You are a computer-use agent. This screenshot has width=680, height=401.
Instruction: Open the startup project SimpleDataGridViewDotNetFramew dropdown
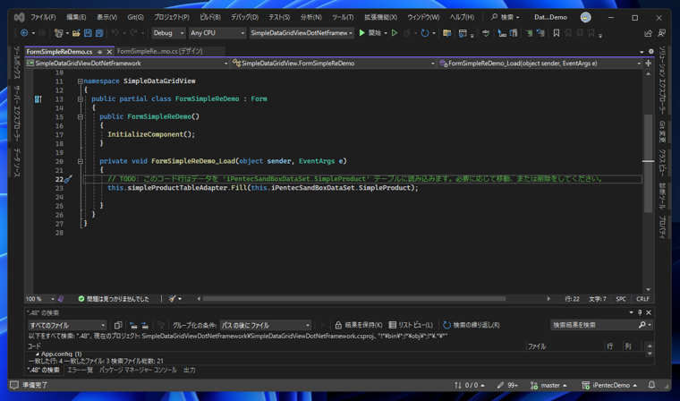point(302,33)
